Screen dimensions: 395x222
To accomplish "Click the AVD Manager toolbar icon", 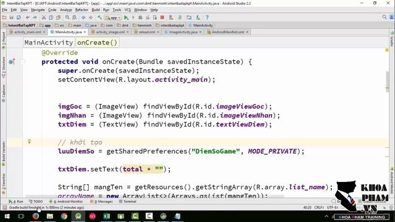I will coord(171,17).
